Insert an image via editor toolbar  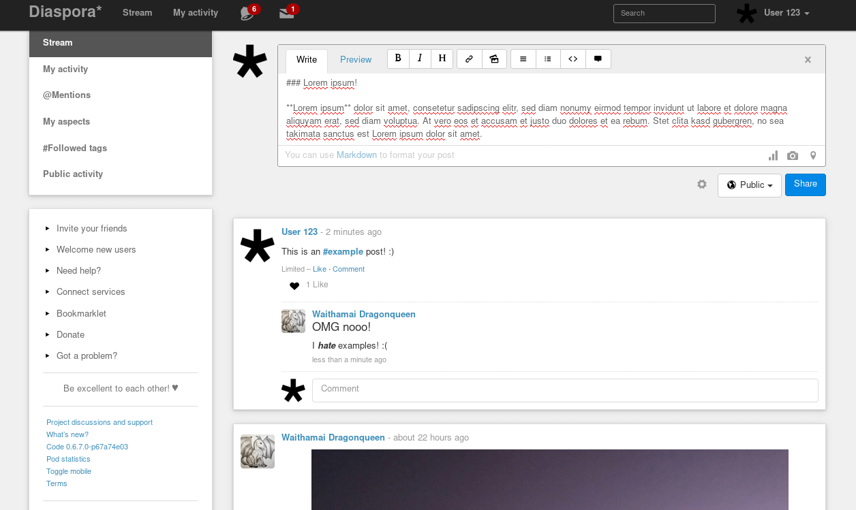click(x=494, y=59)
